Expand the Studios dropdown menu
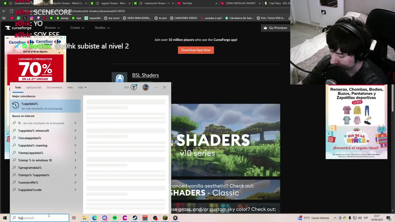The image size is (395, 222). (102, 28)
